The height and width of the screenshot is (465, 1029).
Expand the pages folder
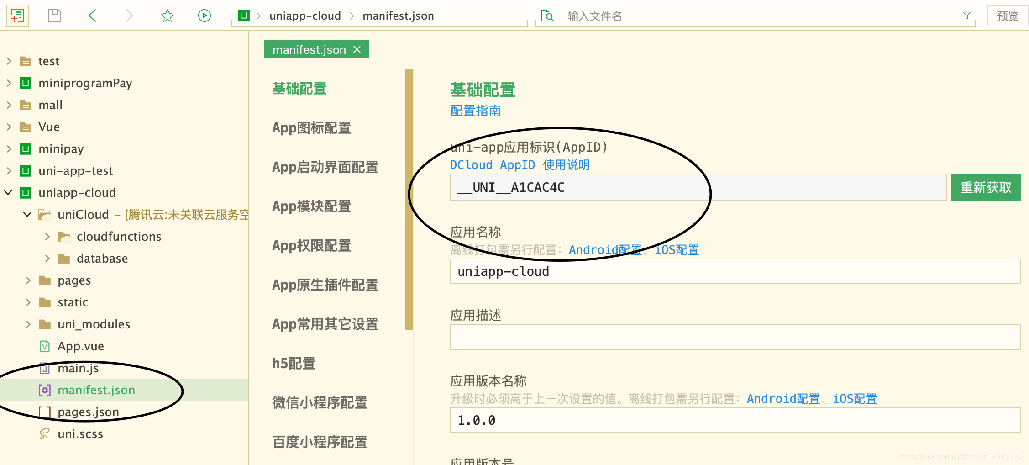28,280
